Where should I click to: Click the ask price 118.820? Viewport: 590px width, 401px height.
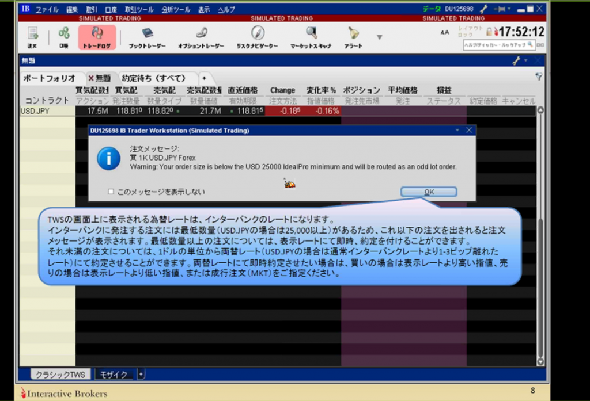tap(160, 111)
